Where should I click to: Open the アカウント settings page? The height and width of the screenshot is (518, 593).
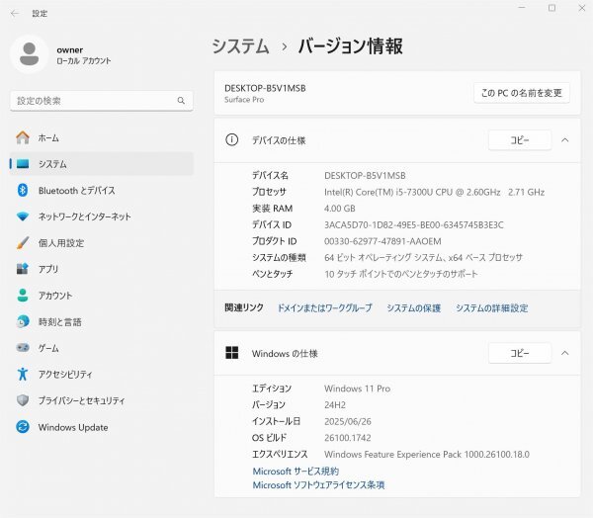[x=102, y=296]
